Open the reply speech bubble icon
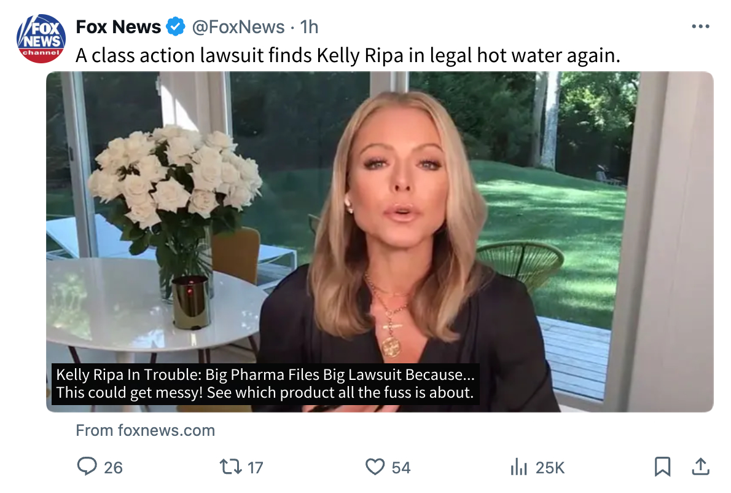Viewport: 731px width, 493px height. point(87,467)
